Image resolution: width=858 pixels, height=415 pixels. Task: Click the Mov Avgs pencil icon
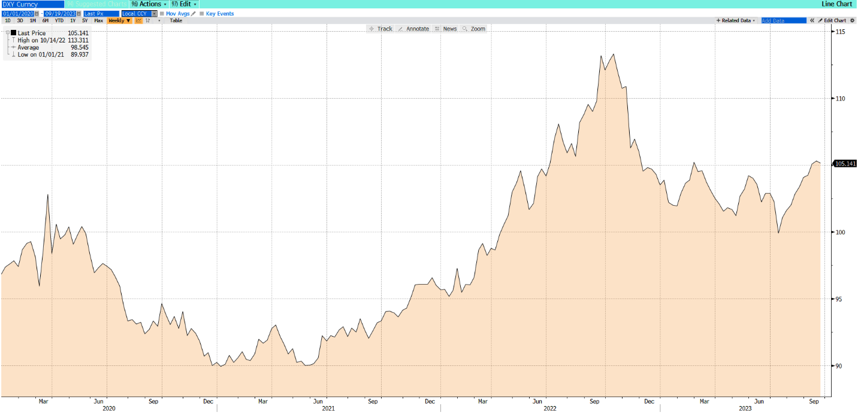(x=193, y=13)
